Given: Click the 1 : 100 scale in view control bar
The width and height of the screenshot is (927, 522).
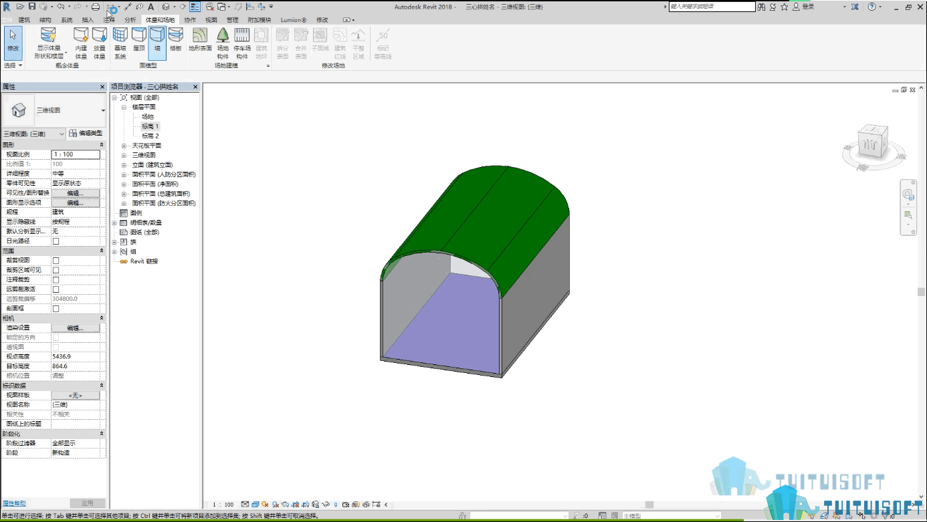Looking at the screenshot, I should [x=223, y=505].
